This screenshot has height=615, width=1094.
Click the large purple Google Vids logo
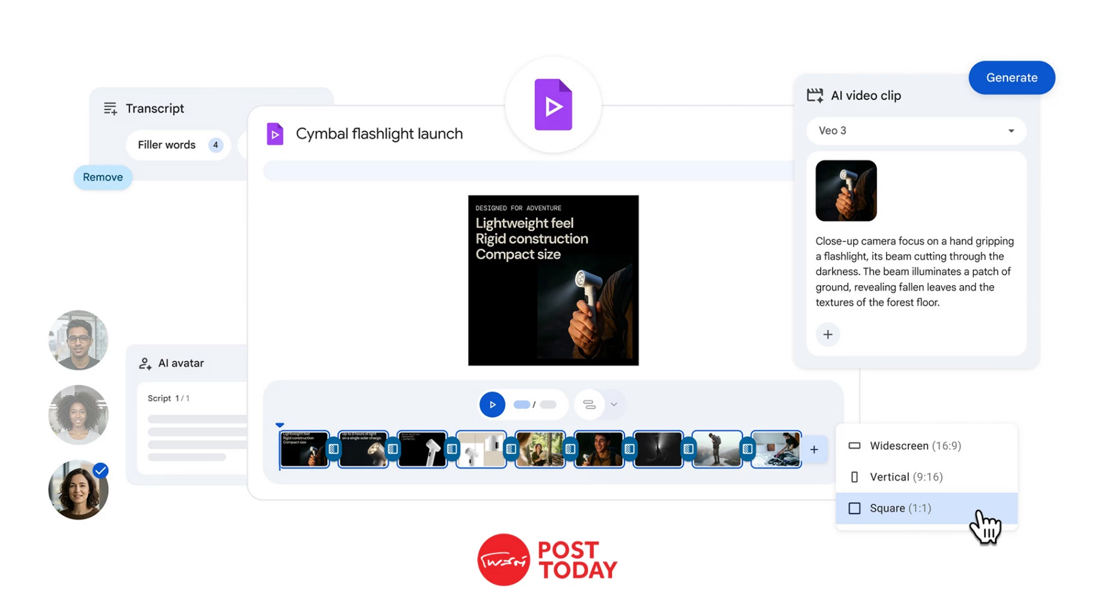(553, 105)
